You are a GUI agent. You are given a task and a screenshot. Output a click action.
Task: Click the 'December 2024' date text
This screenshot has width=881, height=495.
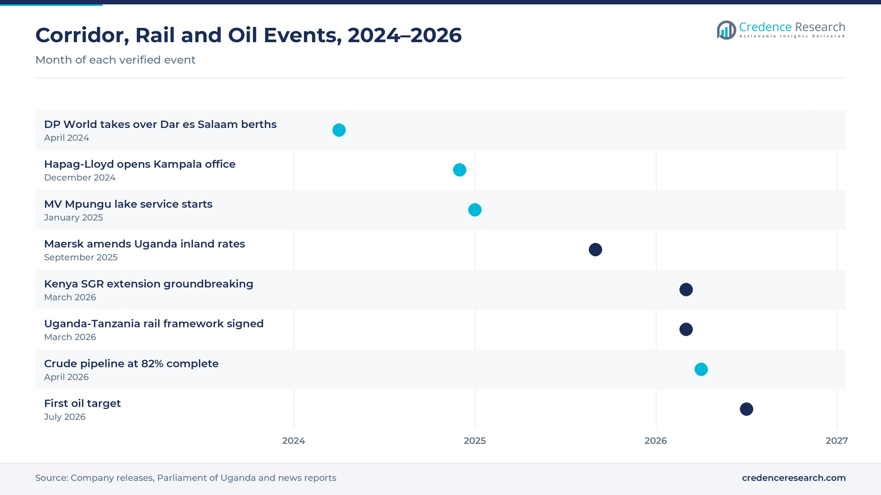pos(80,177)
